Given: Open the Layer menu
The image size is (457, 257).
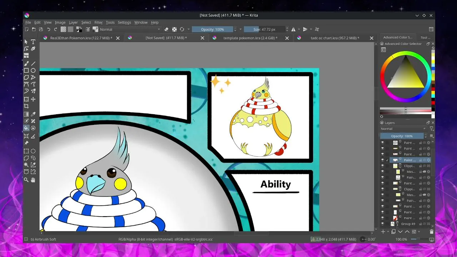Looking at the screenshot, I should coord(73,22).
